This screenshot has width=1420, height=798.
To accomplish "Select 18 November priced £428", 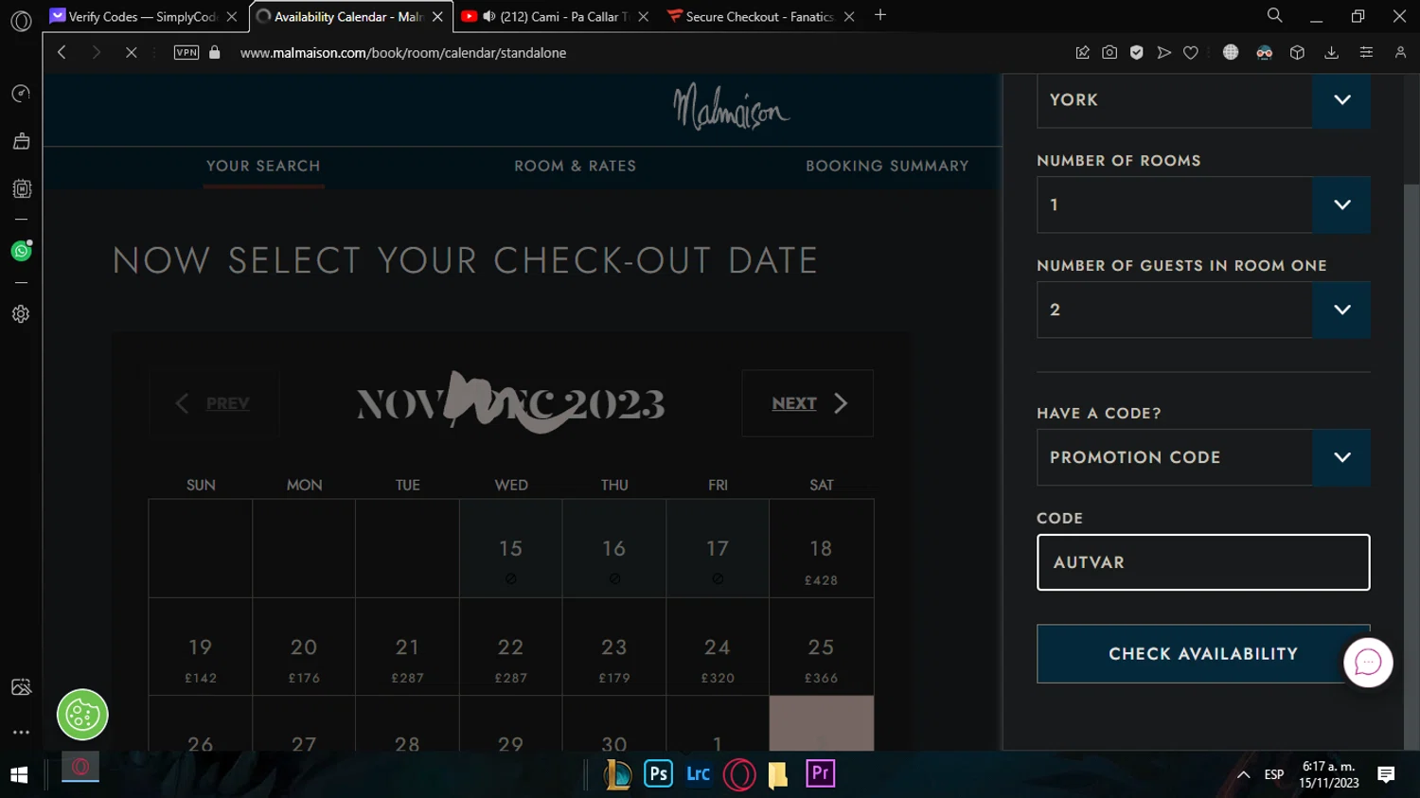I will click(x=821, y=549).
